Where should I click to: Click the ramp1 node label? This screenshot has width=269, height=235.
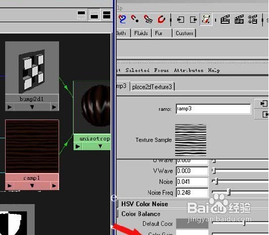(x=32, y=178)
